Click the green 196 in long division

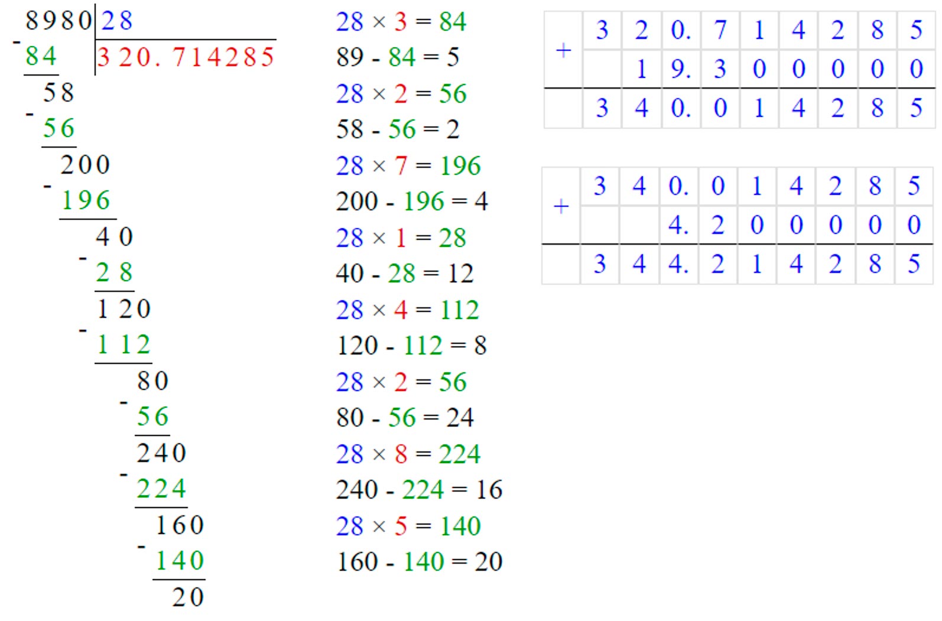pos(86,201)
